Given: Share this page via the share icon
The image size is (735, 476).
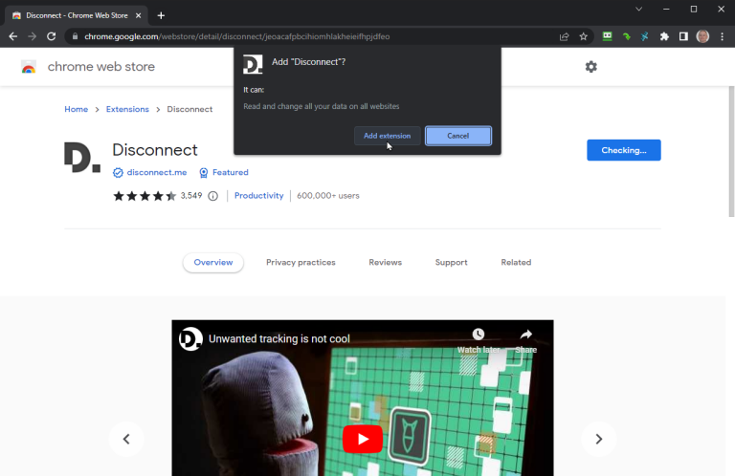Looking at the screenshot, I should [x=564, y=36].
